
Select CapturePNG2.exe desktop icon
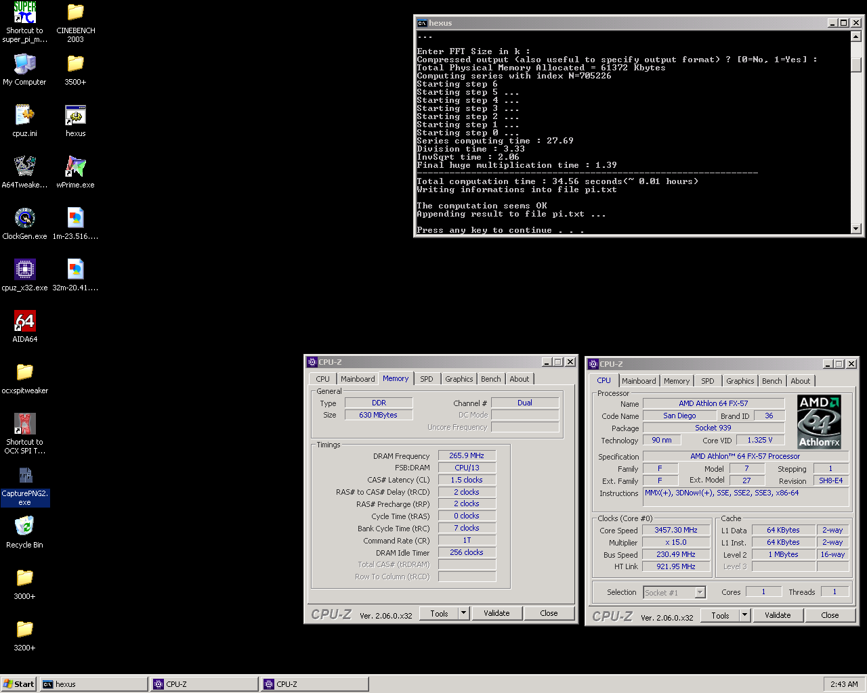coord(24,475)
